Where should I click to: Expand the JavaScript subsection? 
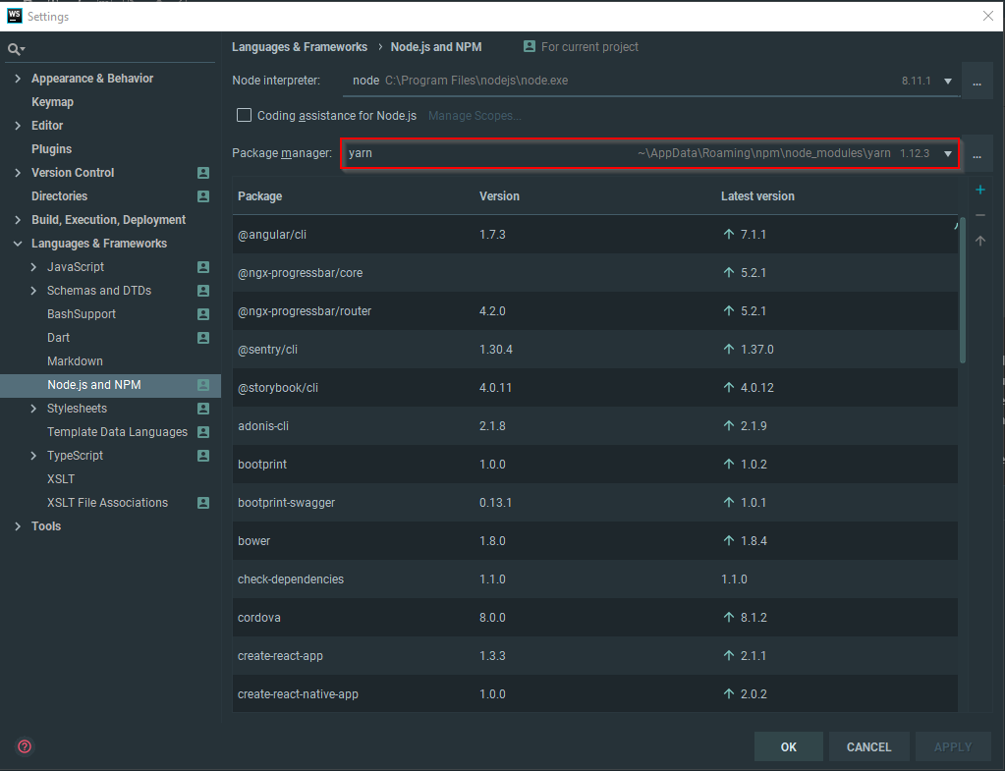point(33,266)
